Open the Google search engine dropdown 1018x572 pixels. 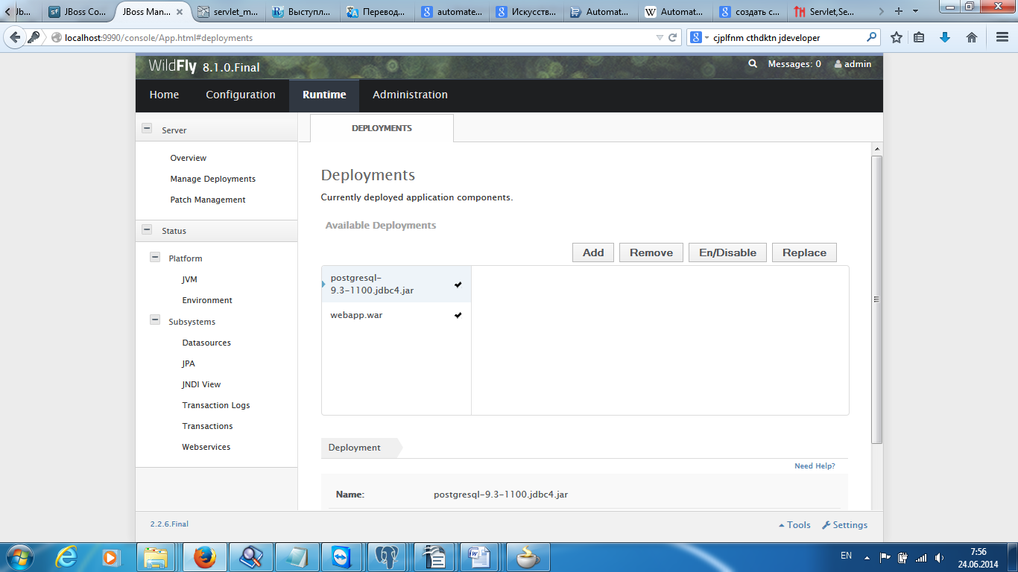700,37
